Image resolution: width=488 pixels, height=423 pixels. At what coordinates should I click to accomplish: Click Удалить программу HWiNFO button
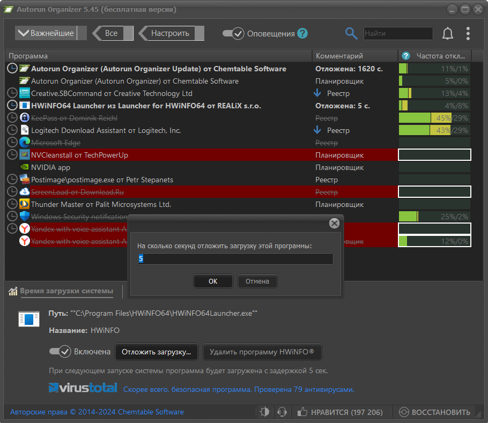click(262, 352)
